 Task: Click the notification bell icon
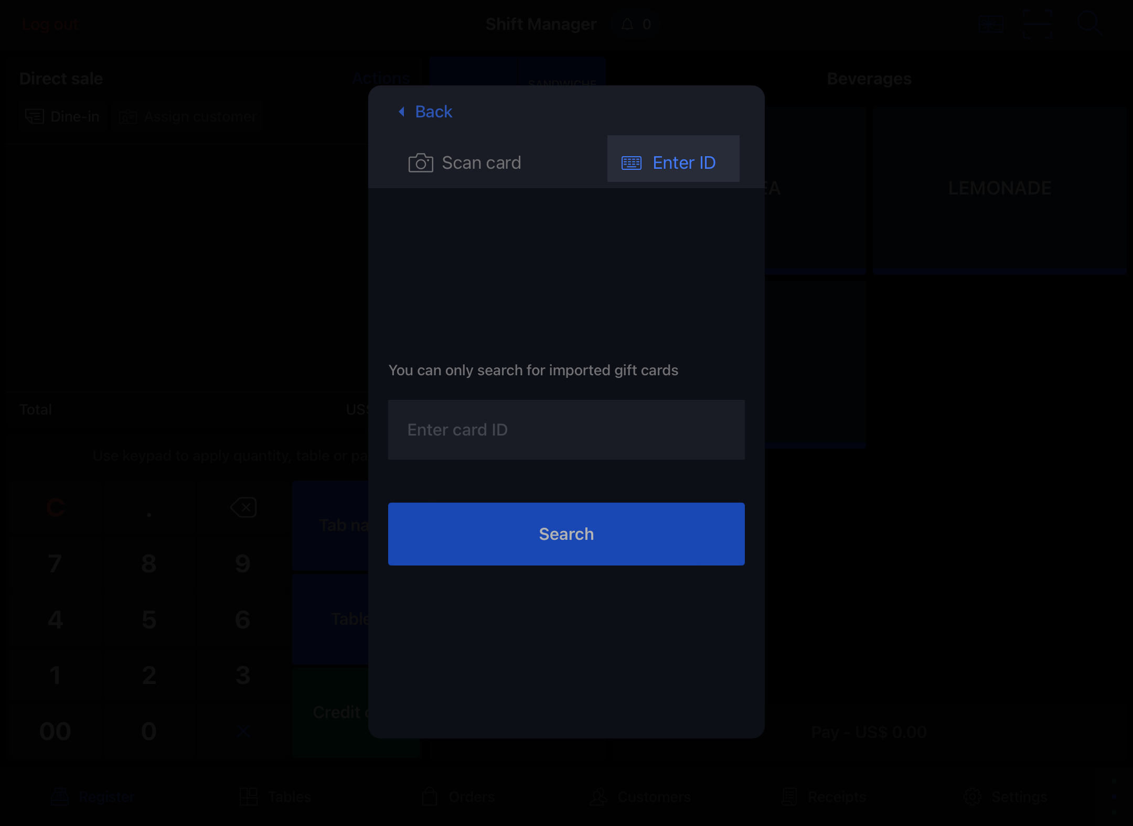tap(627, 24)
